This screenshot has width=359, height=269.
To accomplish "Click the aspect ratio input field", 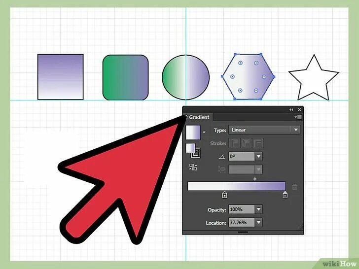I will pos(242,169).
